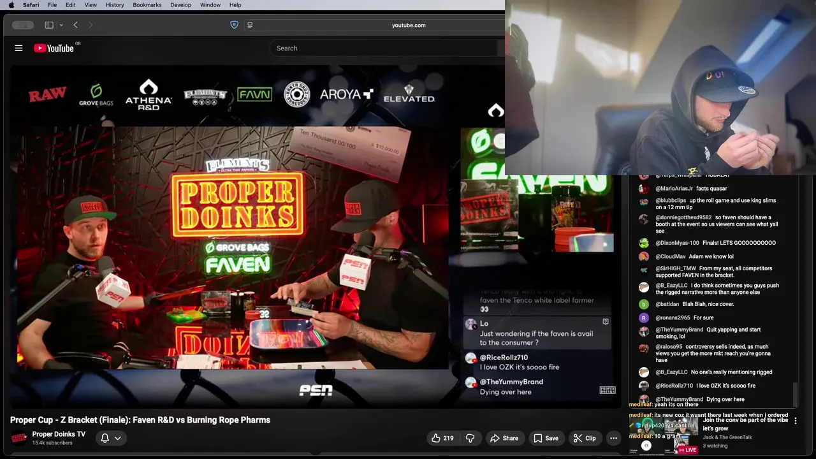Image resolution: width=816 pixels, height=459 pixels.
Task: Open the File menu
Action: 52,5
